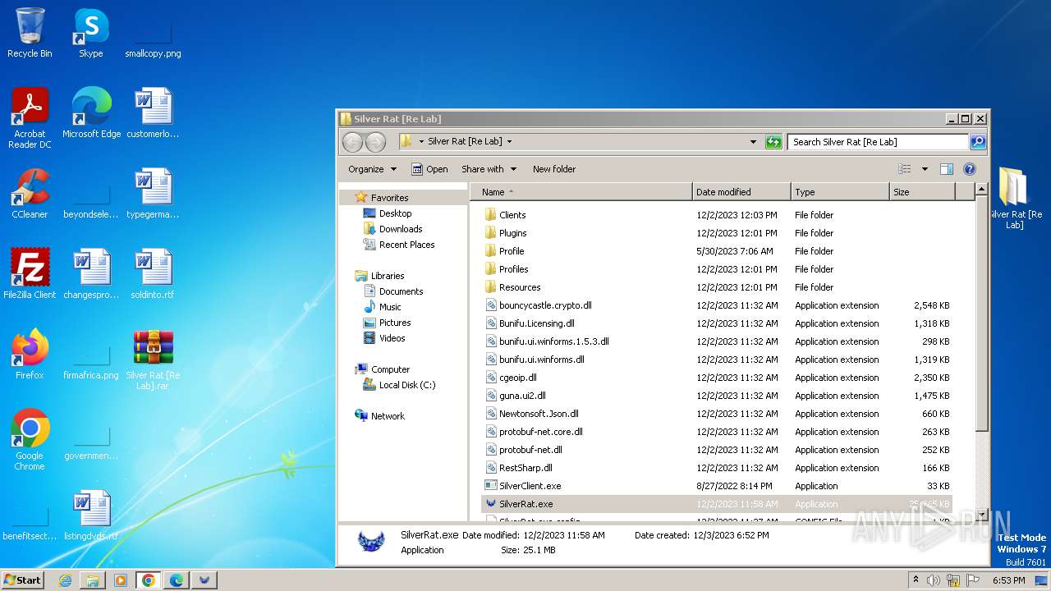Select the listingdvds.rtf desktop file
Viewport: 1051px width, 591px height.
click(91, 515)
